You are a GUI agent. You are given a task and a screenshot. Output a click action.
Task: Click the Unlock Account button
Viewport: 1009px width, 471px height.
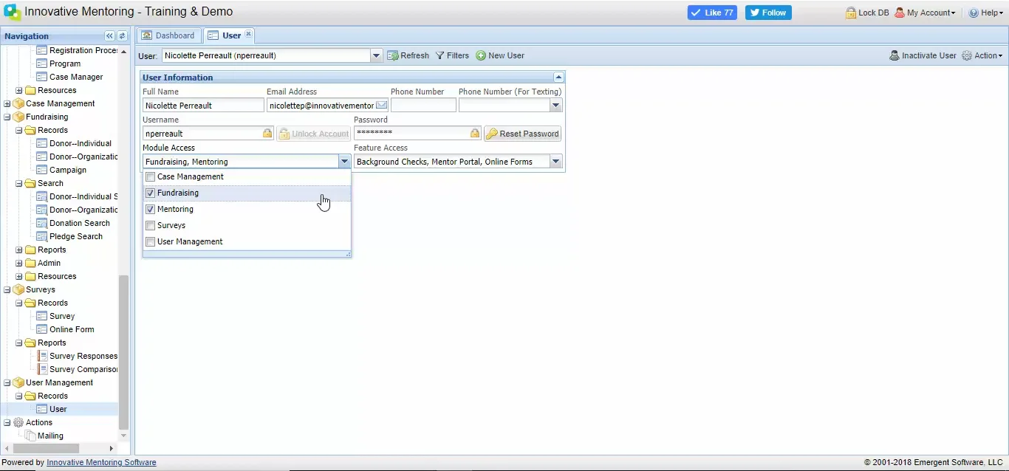click(x=313, y=134)
